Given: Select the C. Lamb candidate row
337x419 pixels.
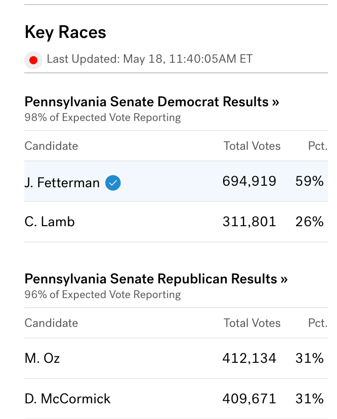Looking at the screenshot, I should click(x=176, y=222).
